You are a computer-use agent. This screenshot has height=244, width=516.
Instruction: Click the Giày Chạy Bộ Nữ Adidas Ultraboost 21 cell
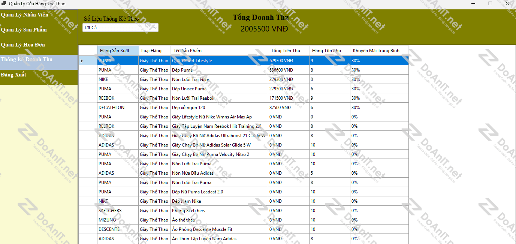(219, 136)
